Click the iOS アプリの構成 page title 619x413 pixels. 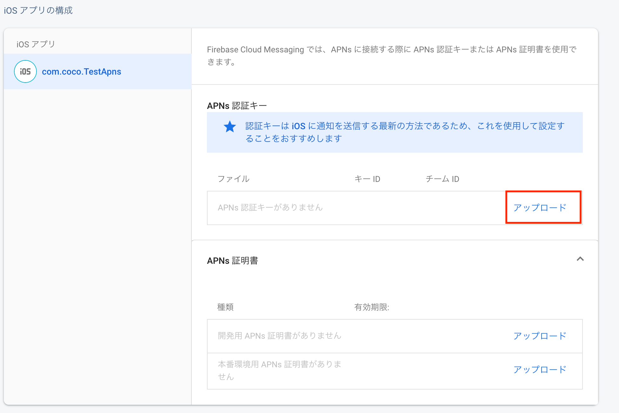tap(38, 10)
